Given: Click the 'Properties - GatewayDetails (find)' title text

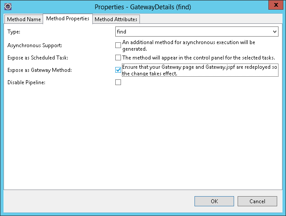Looking at the screenshot, I should [143, 7].
